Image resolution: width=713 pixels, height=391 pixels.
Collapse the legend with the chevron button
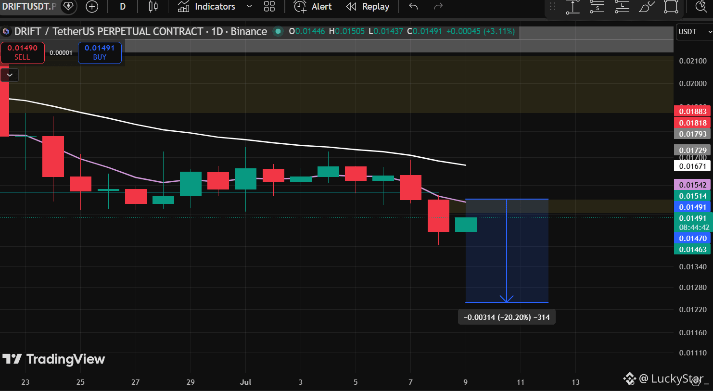[10, 75]
